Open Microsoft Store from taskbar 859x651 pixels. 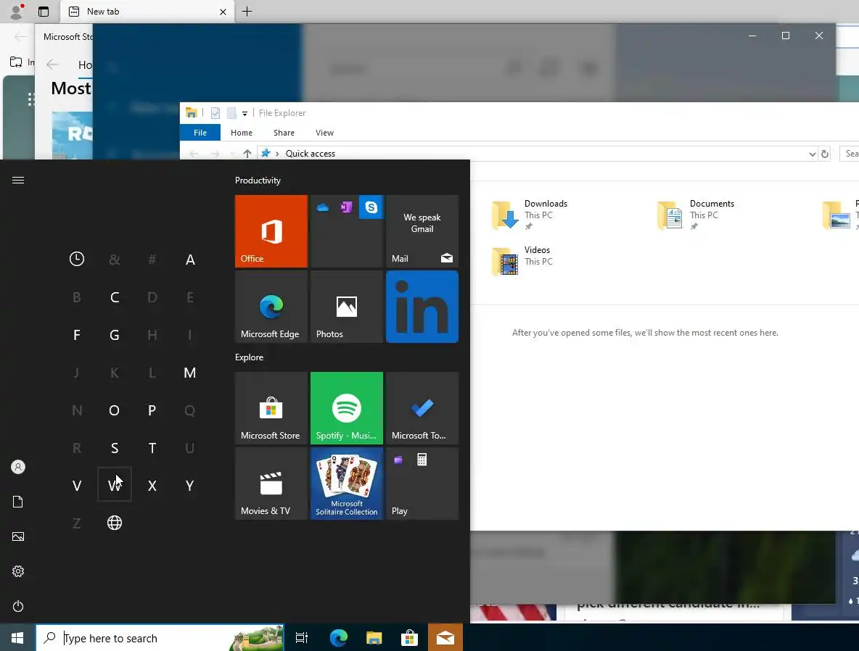tap(409, 638)
